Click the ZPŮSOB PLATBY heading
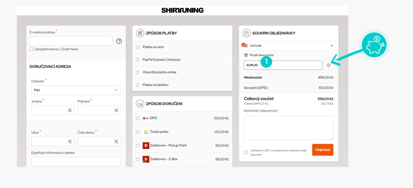413x188 pixels. [161, 33]
